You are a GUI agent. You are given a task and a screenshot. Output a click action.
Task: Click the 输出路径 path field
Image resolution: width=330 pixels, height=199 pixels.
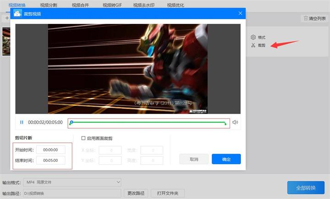[72, 193]
